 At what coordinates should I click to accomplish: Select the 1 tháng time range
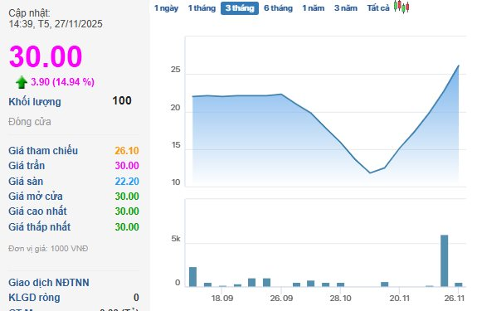tap(202, 8)
